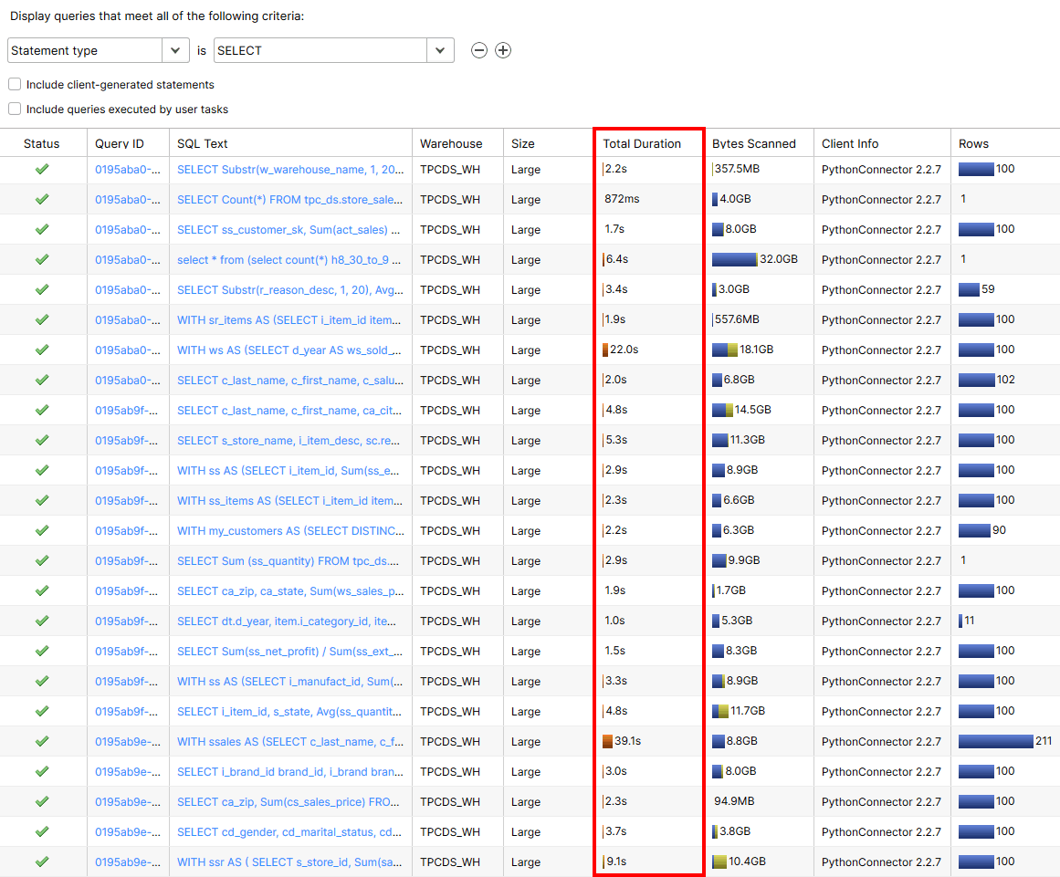
Task: Click the 22.0s duration bar
Action: [605, 350]
